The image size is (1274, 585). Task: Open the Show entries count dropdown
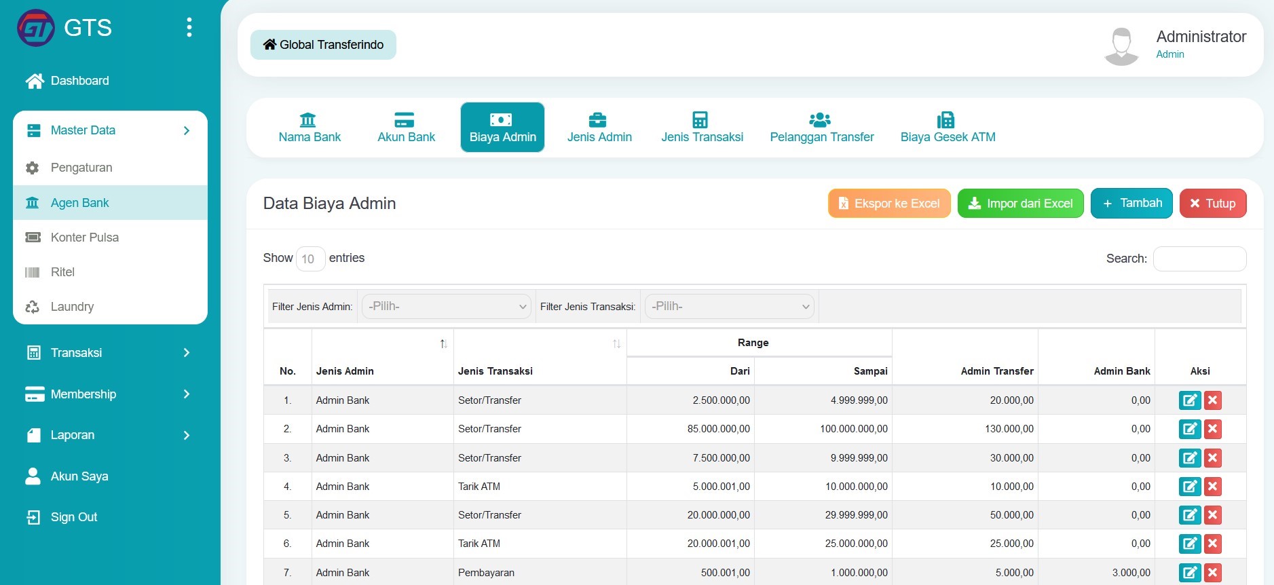pyautogui.click(x=310, y=259)
